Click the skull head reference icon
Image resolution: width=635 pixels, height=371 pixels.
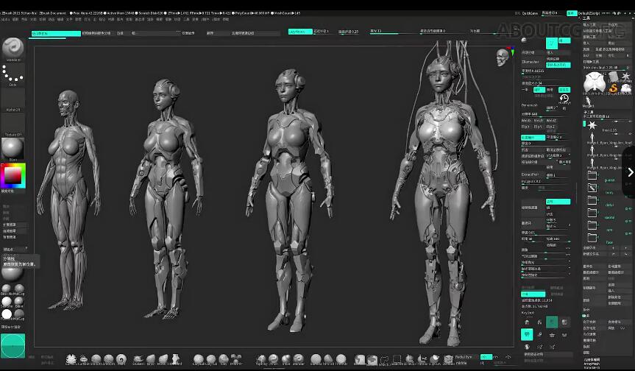503,56
